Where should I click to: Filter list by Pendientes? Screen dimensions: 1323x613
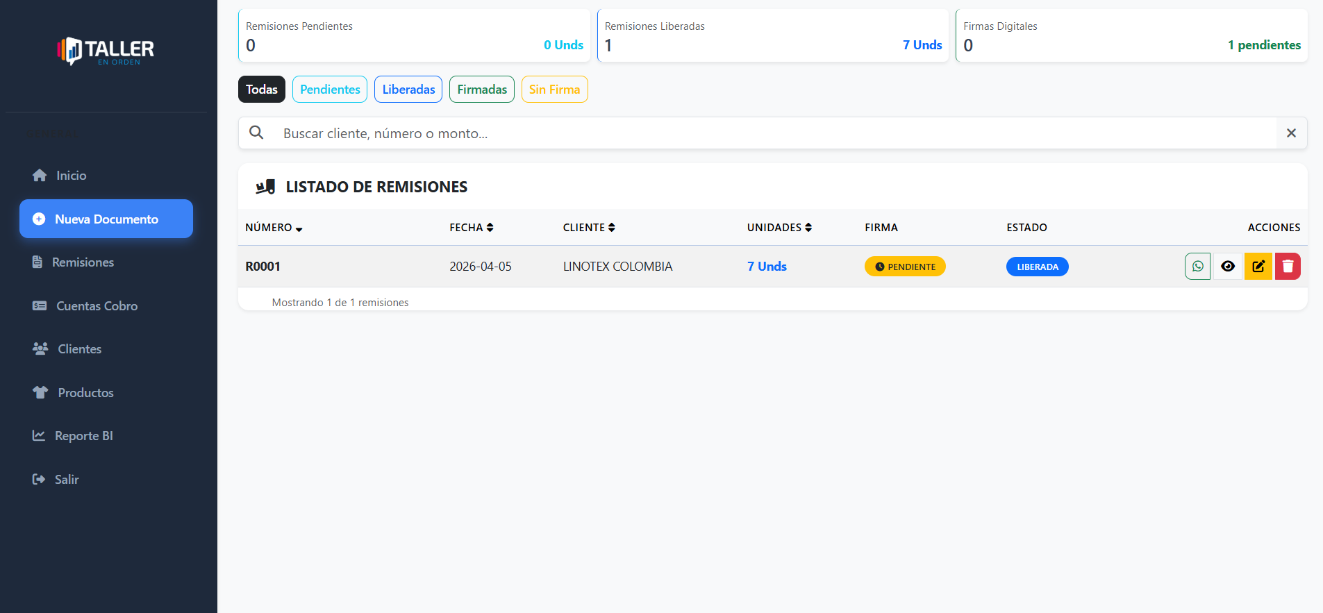[330, 90]
